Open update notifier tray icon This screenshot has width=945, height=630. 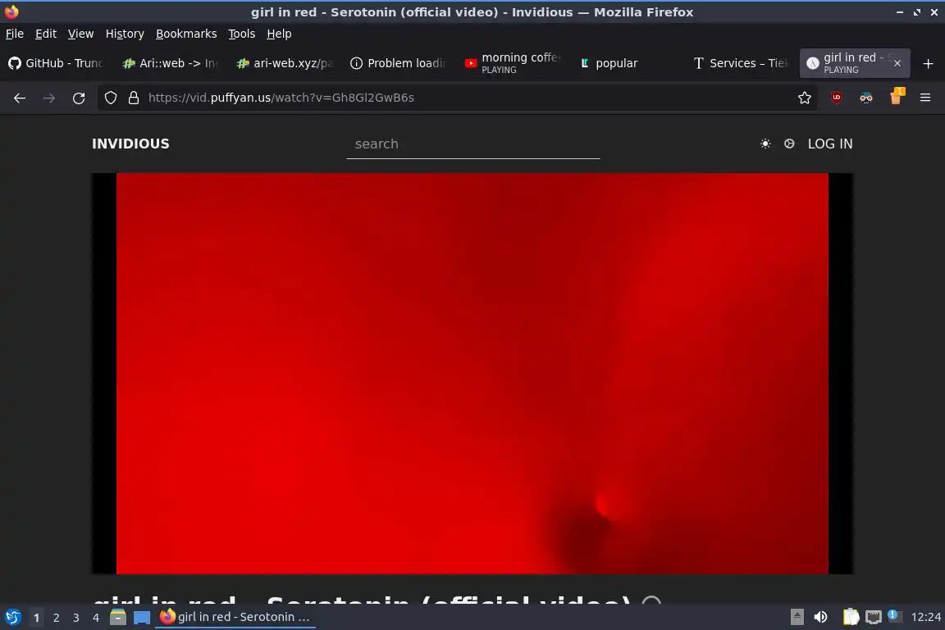tap(894, 616)
